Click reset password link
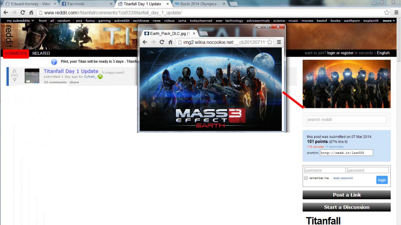 point(343,178)
